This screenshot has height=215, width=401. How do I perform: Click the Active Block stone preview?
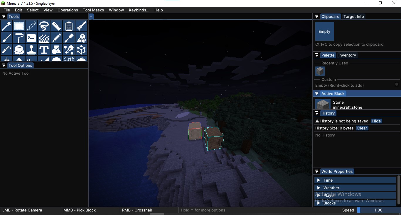[323, 104]
